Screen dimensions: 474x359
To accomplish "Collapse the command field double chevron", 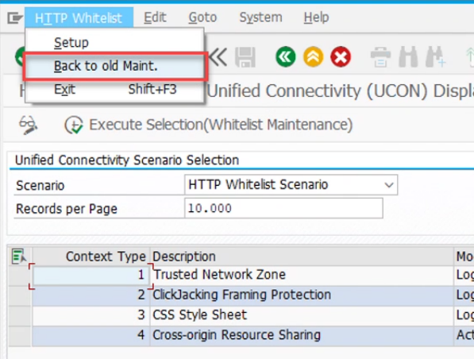I will (218, 57).
